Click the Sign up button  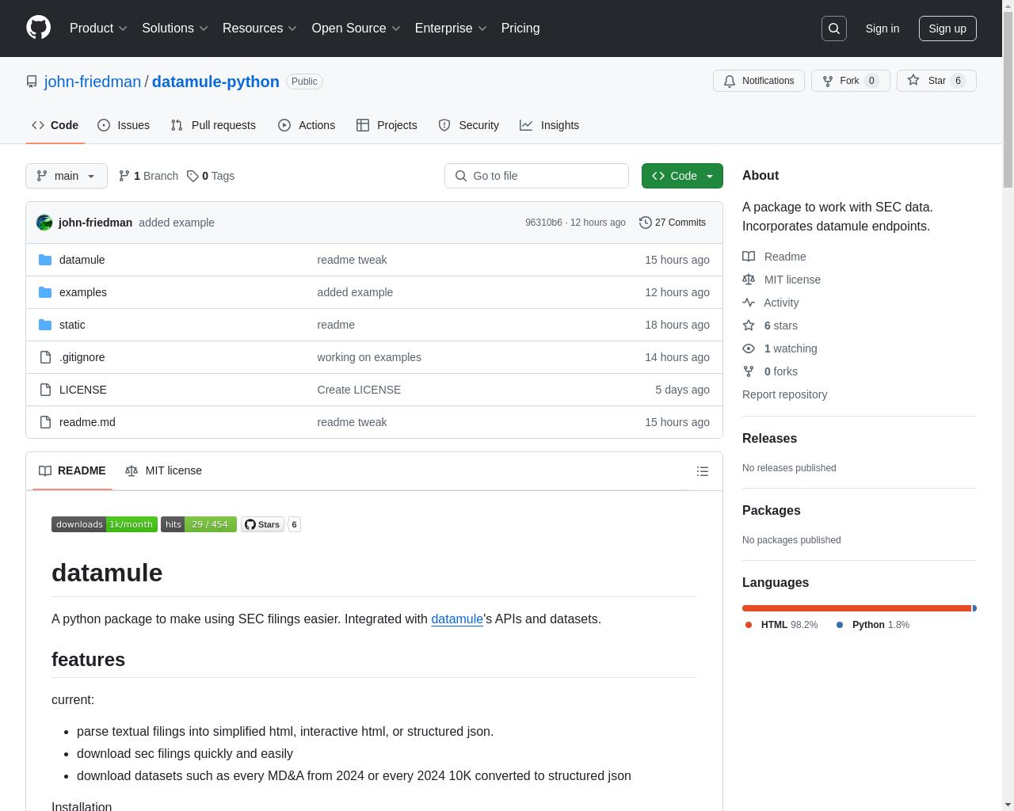pyautogui.click(x=947, y=29)
